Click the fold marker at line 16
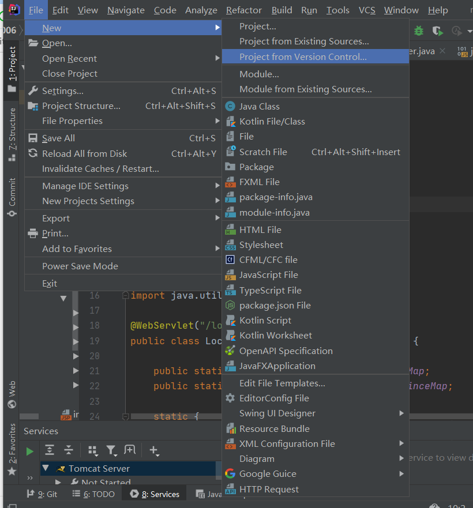 point(126,295)
